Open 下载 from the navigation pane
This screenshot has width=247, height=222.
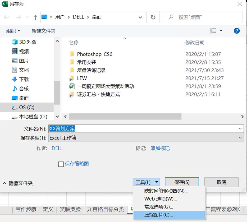24,79
